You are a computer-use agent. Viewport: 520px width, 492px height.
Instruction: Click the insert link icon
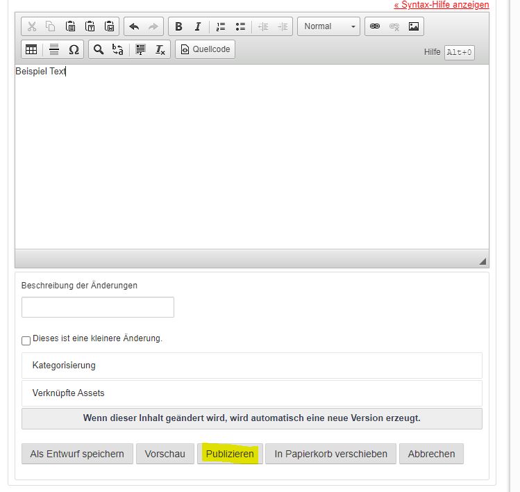375,26
